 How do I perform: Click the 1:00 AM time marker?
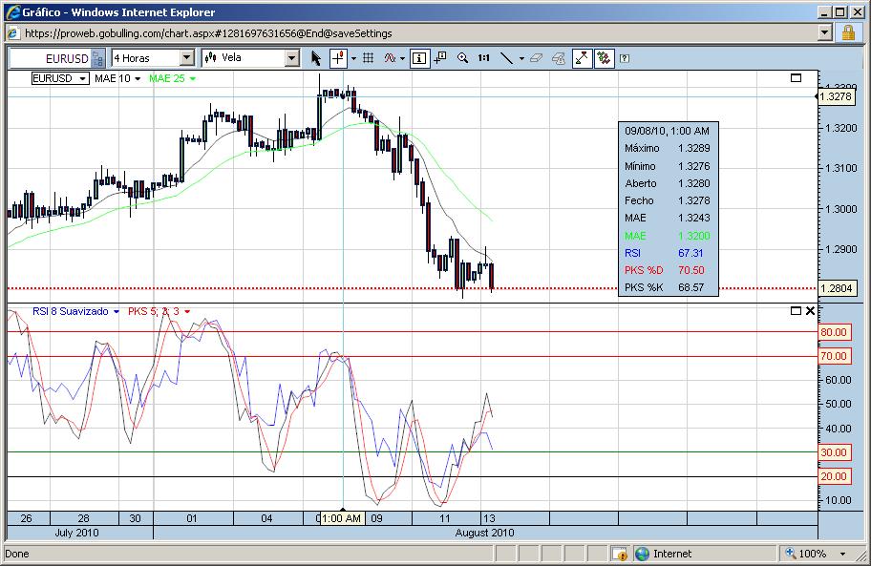[342, 518]
